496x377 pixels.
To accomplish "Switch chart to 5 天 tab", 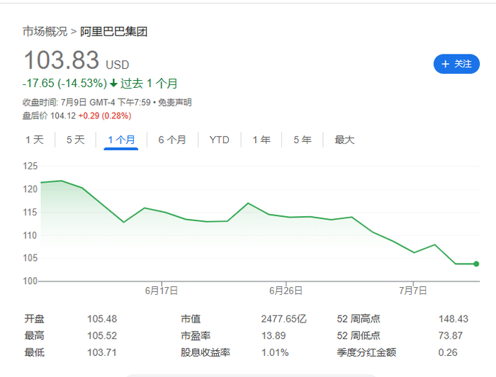I will point(76,140).
